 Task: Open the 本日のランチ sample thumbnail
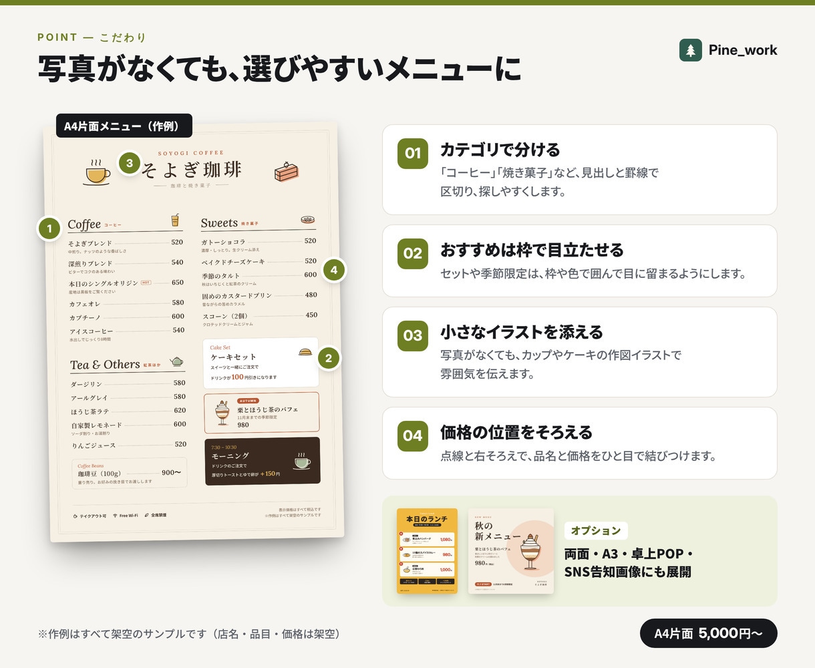[x=427, y=551]
